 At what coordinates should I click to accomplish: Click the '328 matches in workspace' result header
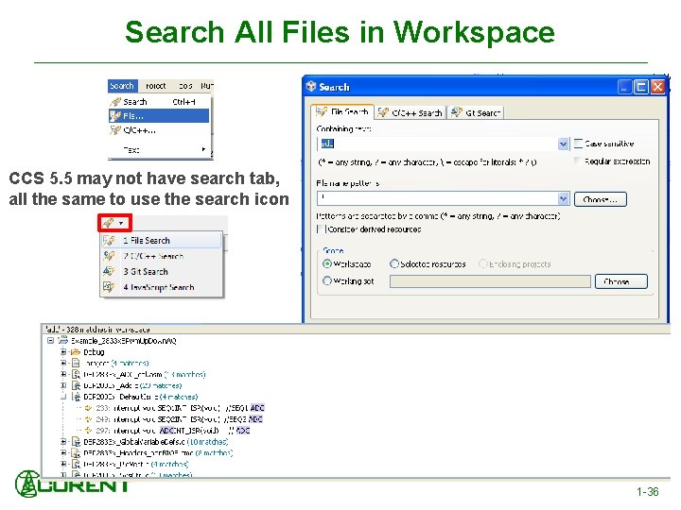[x=97, y=330]
